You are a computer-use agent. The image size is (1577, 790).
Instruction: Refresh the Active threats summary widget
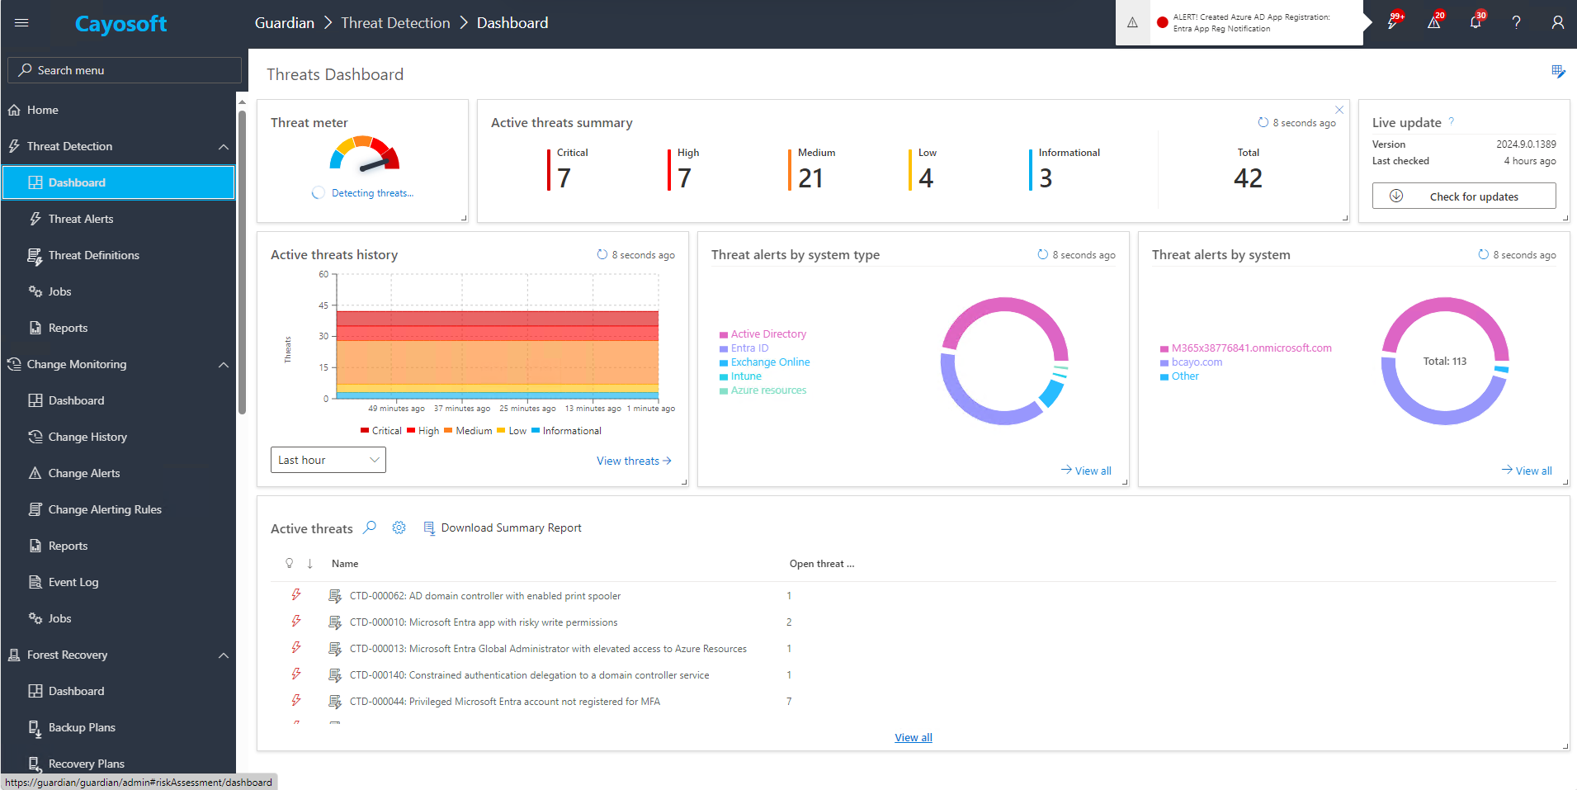tap(1263, 122)
